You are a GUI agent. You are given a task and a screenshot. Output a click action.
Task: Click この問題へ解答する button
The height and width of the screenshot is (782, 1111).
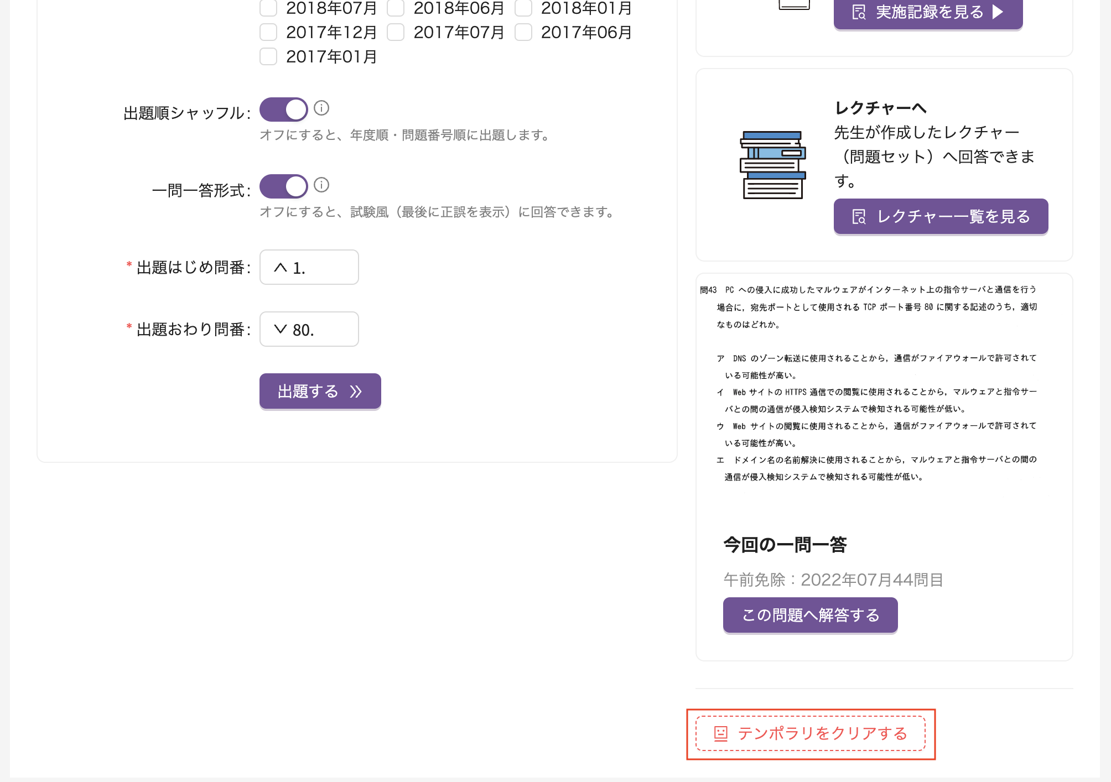pos(810,615)
